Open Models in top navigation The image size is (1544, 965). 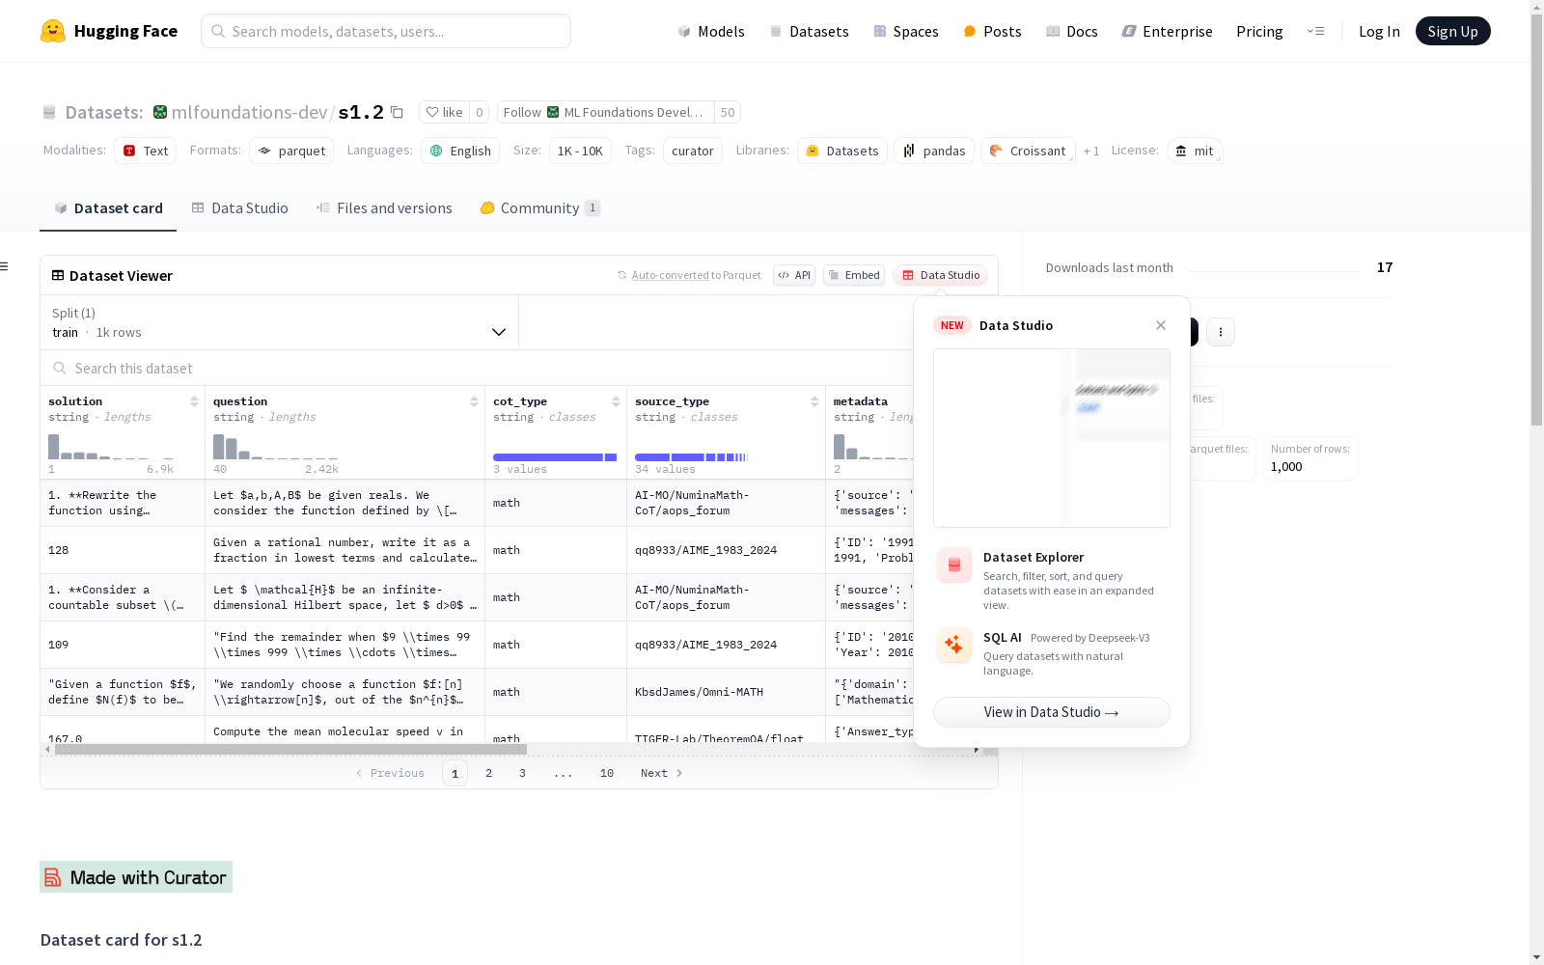pos(711,31)
